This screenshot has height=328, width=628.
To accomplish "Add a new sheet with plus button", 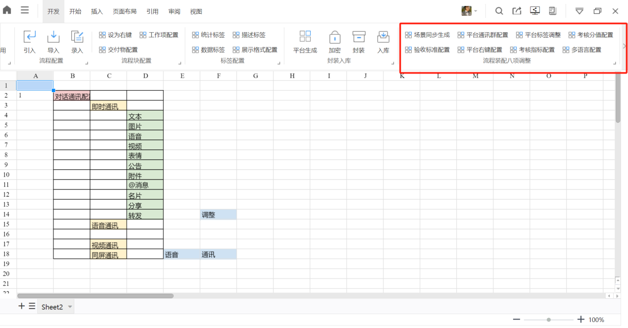I will point(21,306).
